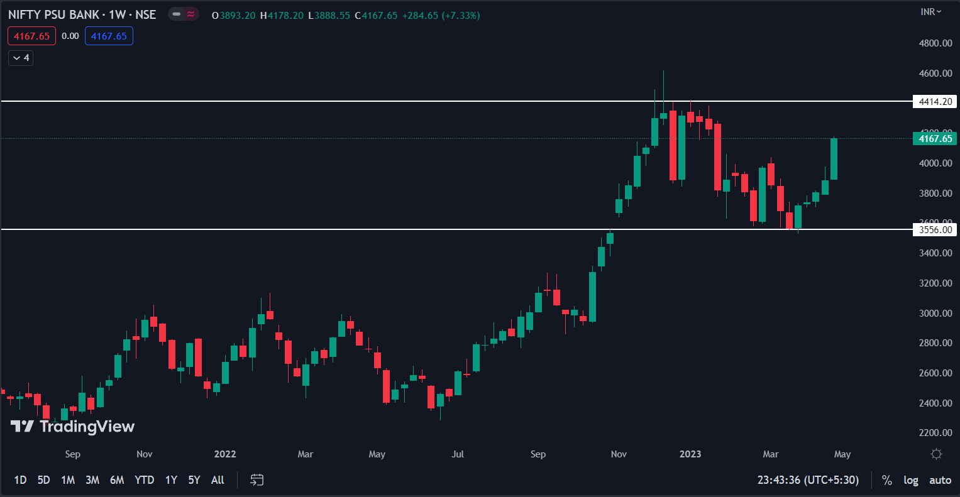
Task: Select the 6M range tab
Action: tap(117, 480)
